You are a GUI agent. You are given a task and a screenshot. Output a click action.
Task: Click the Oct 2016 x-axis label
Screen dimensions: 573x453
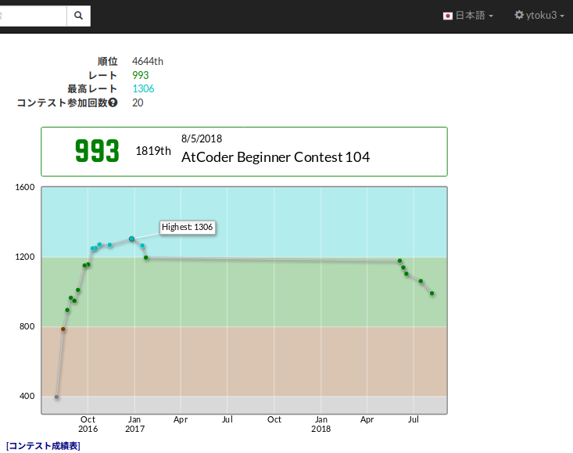point(88,424)
